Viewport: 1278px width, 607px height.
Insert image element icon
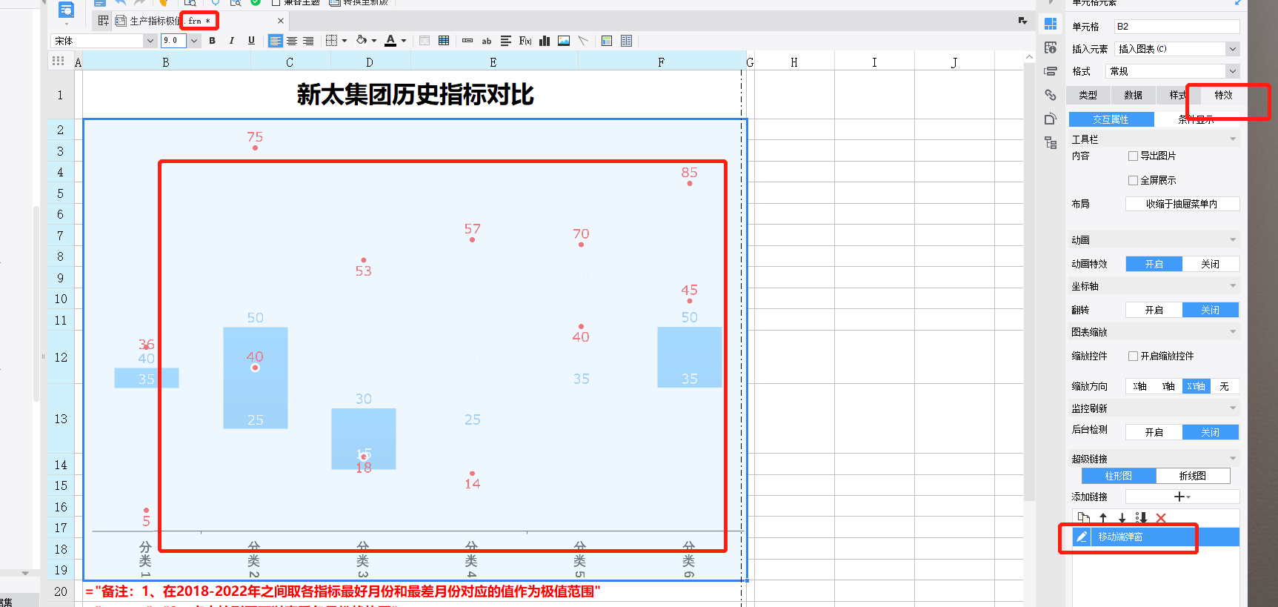tap(564, 41)
